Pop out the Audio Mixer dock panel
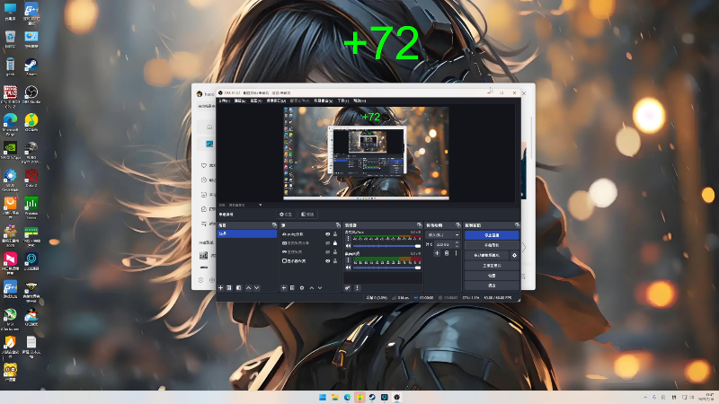 (419, 225)
